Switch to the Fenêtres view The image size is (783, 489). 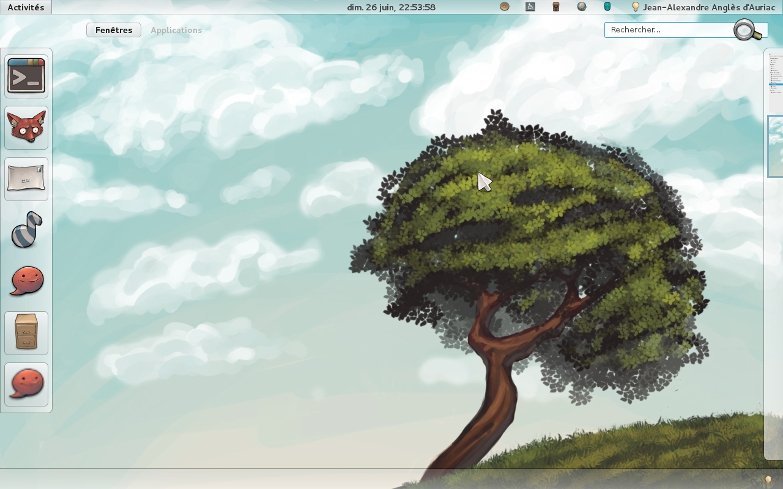[114, 30]
